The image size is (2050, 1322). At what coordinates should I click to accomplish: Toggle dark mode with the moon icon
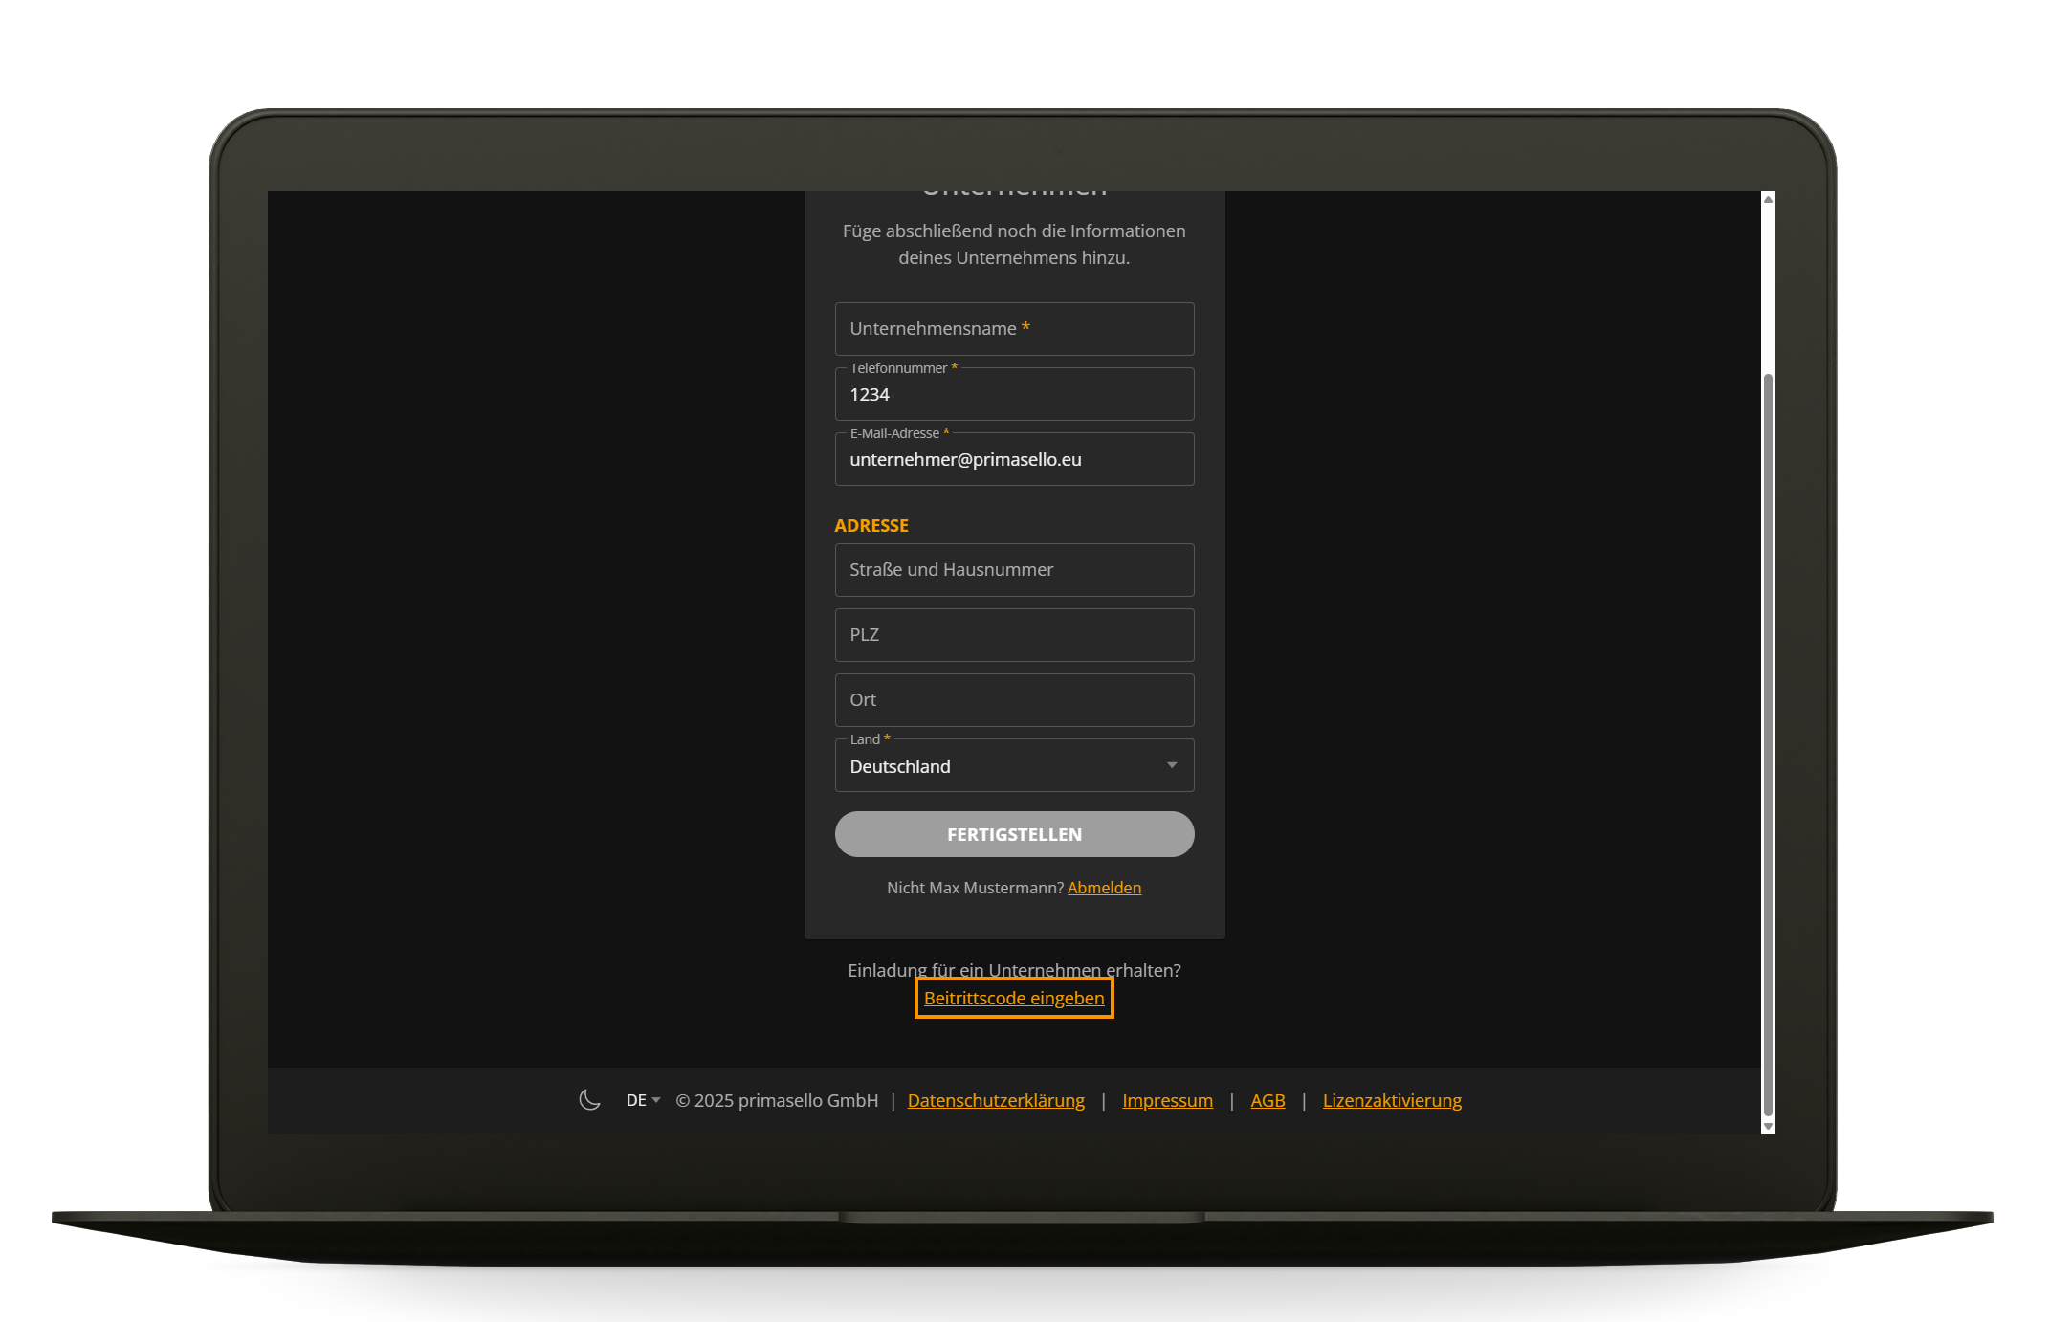589,1100
